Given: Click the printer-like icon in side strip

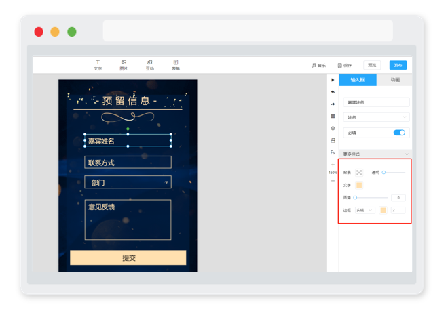Looking at the screenshot, I should [x=333, y=140].
